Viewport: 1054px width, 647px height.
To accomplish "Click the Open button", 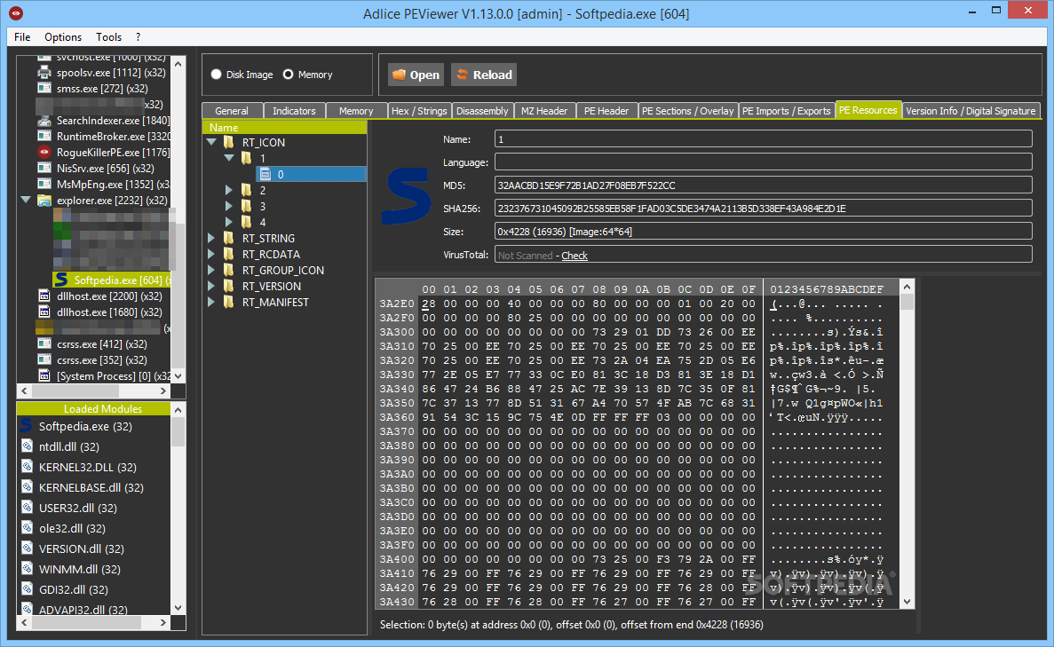I will (x=416, y=75).
